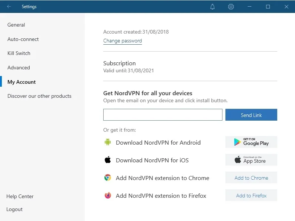
Task: Select My Account in sidebar
Action: (x=21, y=82)
